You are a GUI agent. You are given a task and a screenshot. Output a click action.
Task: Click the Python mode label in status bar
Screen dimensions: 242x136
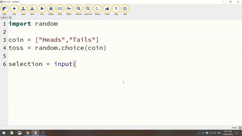click(234, 128)
